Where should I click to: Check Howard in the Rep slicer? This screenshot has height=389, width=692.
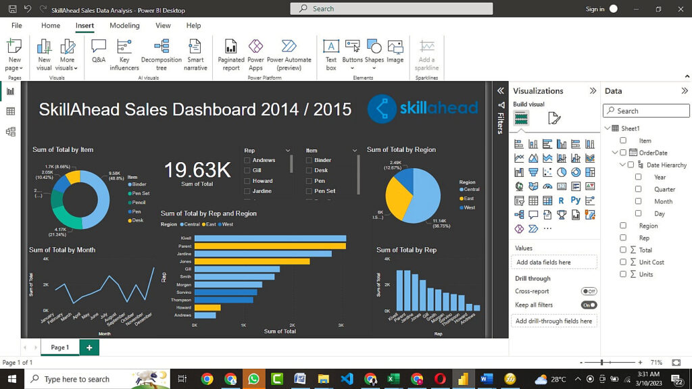point(247,181)
